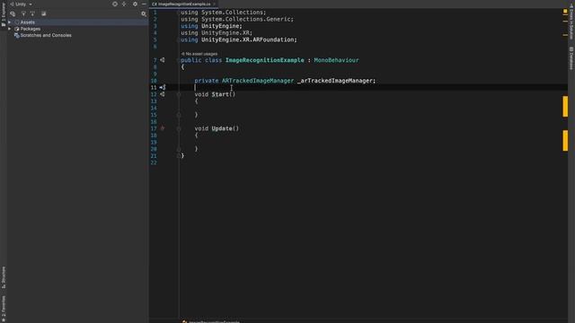575x323 pixels.
Task: Click the locate/select opened file target icon
Action: [x=115, y=4]
